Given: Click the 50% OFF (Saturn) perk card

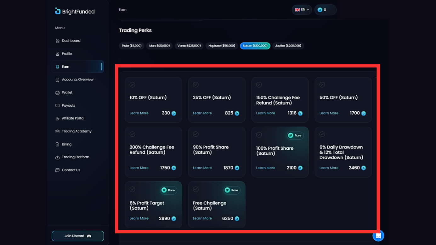Looking at the screenshot, I should pos(343,99).
